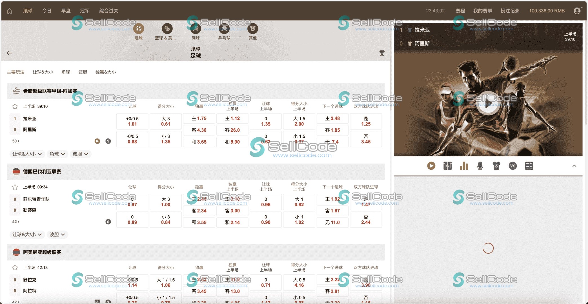Click the 主 1.75 odds button for 拉米亚

[199, 119]
